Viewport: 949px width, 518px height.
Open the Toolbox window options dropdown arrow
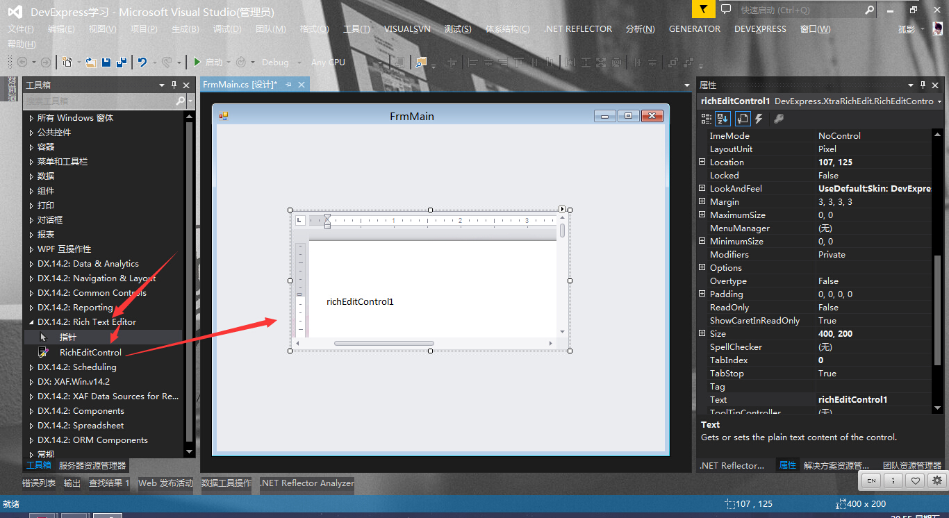pos(162,85)
